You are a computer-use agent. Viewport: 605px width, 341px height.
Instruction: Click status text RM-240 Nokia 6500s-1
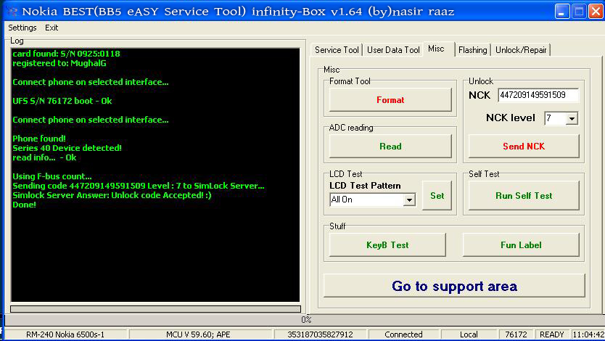pyautogui.click(x=65, y=334)
